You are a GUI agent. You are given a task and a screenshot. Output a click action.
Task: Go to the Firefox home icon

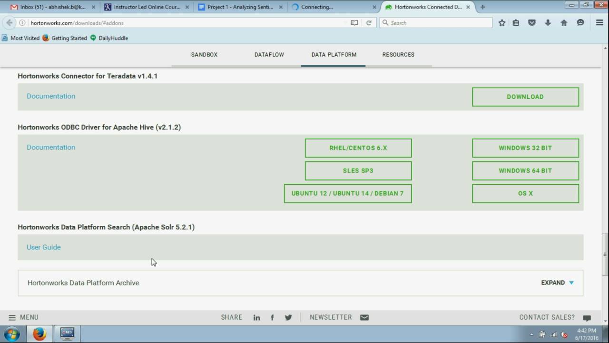[x=564, y=23]
